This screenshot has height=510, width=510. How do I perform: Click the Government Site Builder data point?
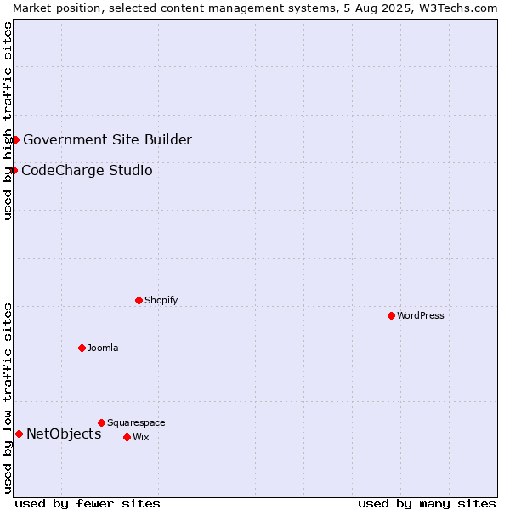(x=15, y=140)
